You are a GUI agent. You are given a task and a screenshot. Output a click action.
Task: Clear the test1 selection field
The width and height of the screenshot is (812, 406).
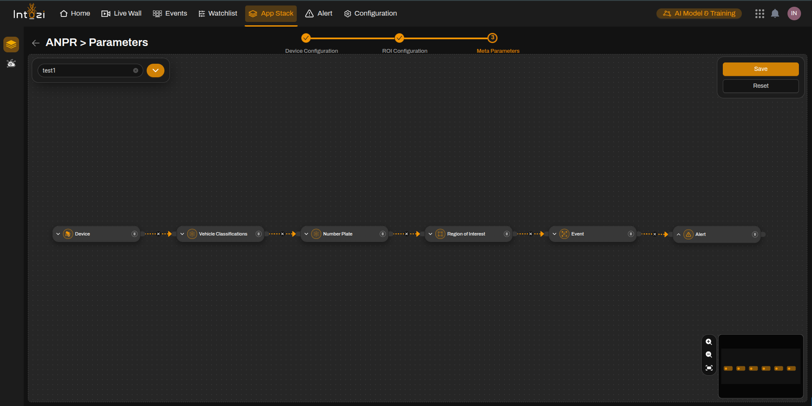click(136, 70)
